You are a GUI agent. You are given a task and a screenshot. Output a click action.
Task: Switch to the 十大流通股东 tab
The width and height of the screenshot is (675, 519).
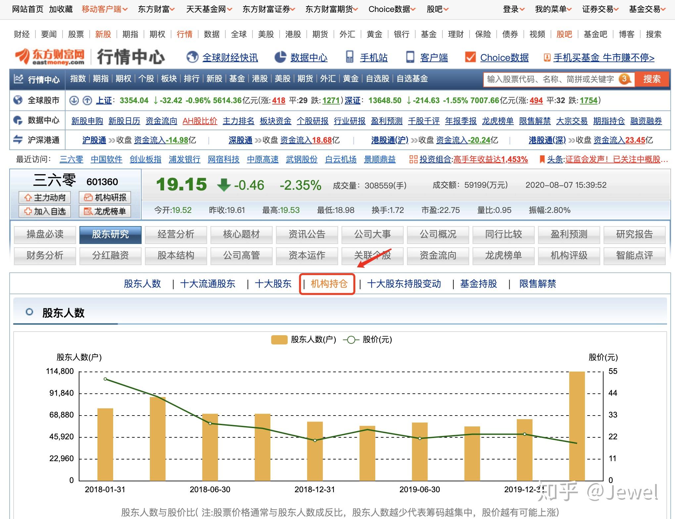pyautogui.click(x=208, y=284)
